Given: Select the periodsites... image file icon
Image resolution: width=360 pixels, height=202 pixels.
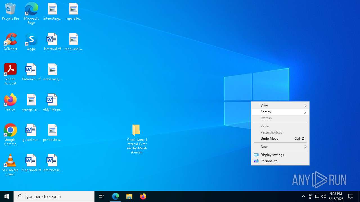Looking at the screenshot, I should pos(52,133).
